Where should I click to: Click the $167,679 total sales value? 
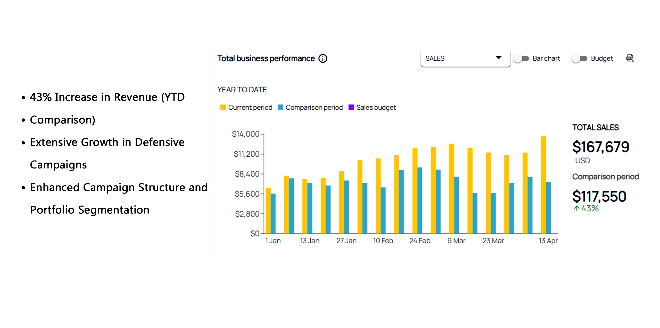pyautogui.click(x=600, y=147)
